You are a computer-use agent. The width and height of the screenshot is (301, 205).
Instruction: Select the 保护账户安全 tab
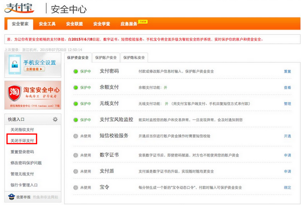point(106,58)
